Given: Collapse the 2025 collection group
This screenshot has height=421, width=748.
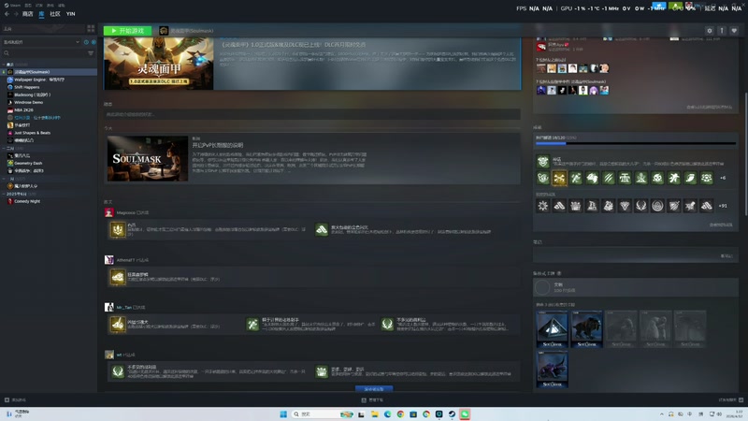Looking at the screenshot, I should click(4, 194).
